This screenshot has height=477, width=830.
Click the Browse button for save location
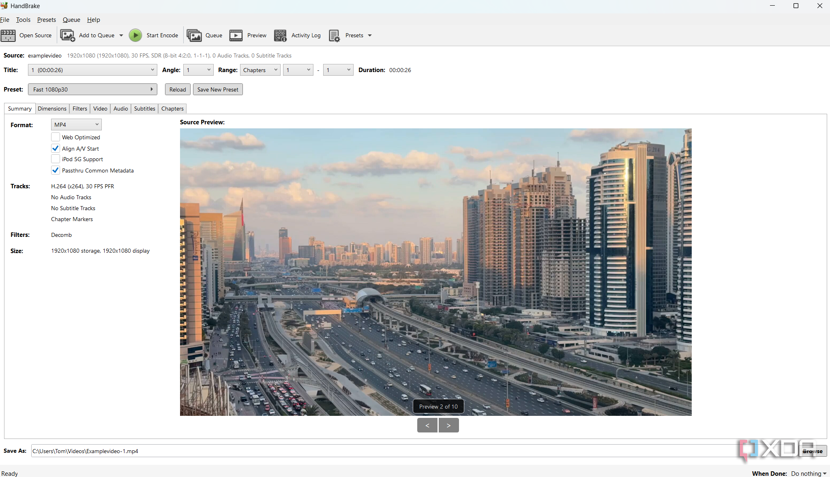point(813,451)
